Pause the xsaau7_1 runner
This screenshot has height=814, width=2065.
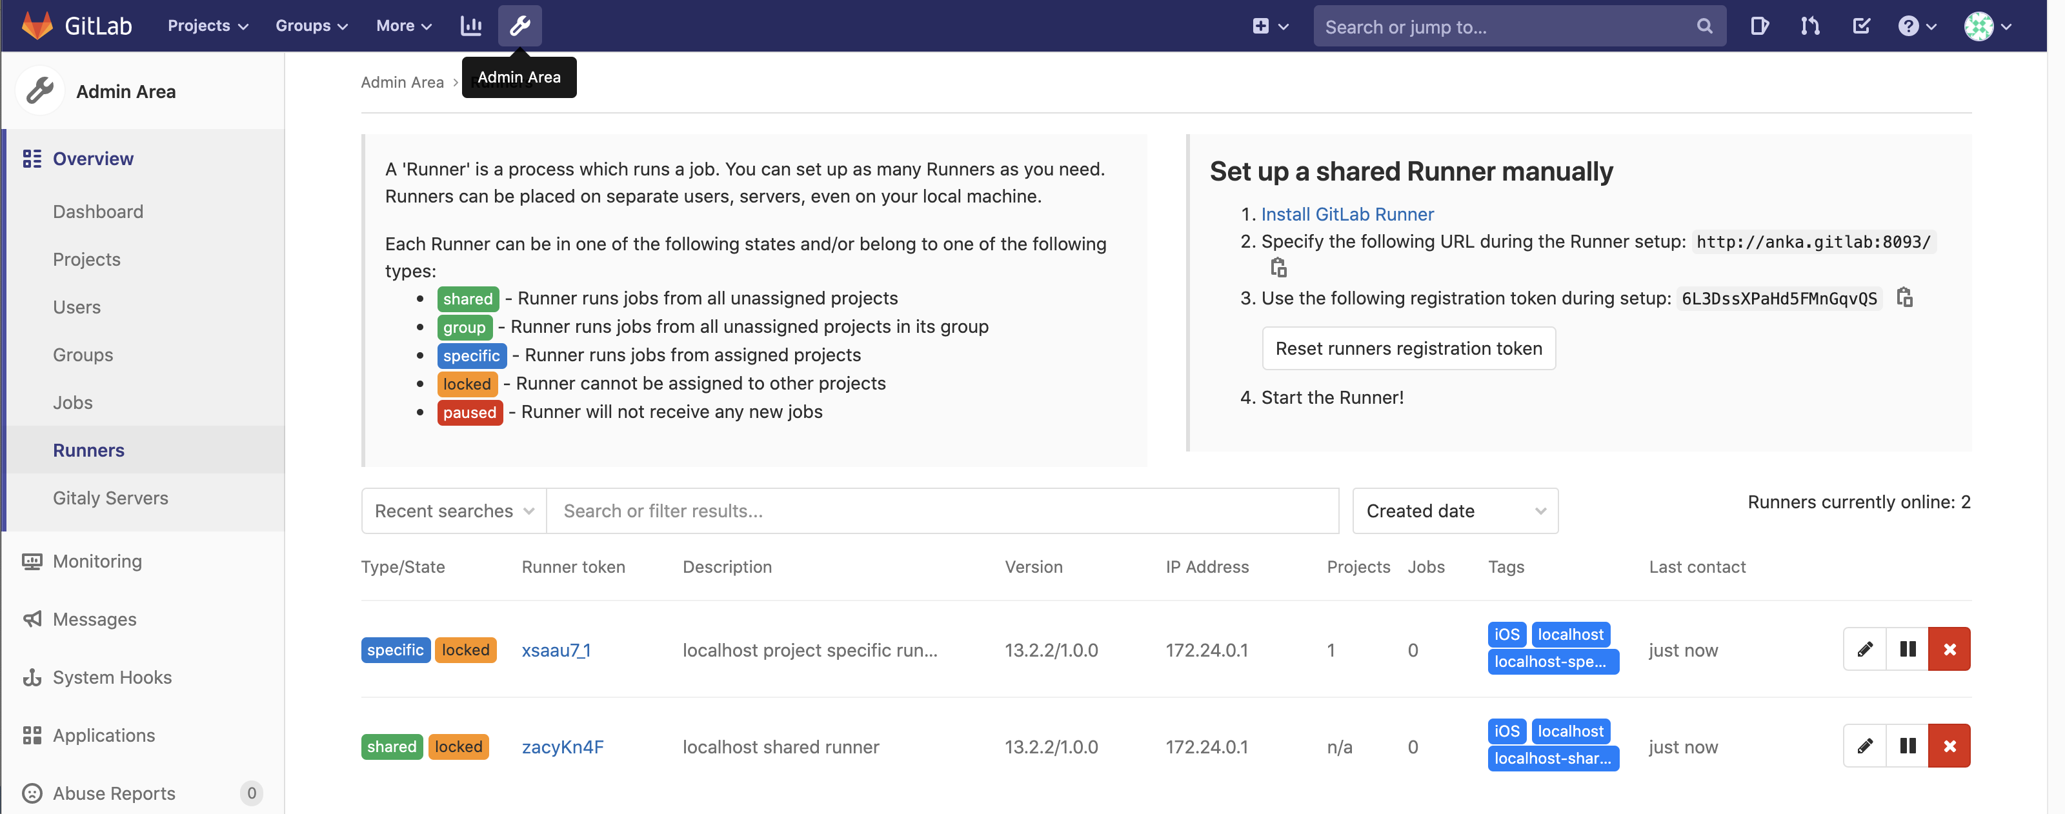[1907, 649]
